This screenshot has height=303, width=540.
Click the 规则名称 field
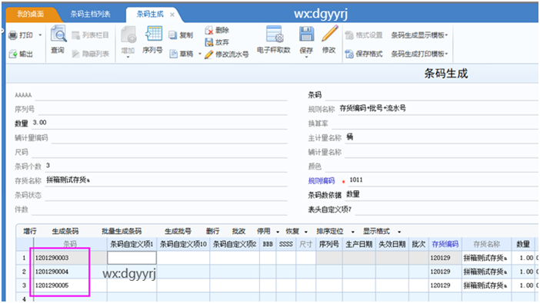pyautogui.click(x=438, y=109)
